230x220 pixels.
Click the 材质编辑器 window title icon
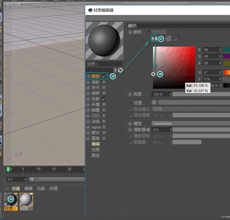pyautogui.click(x=90, y=10)
